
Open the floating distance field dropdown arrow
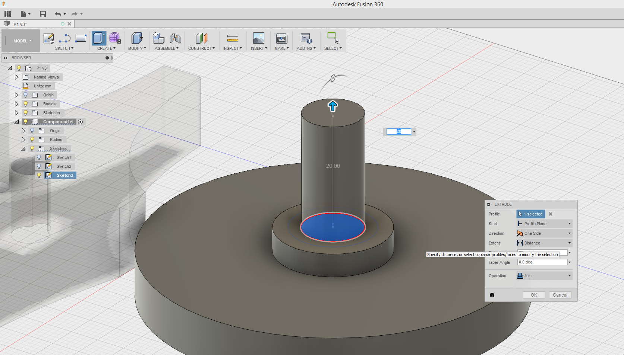[414, 132]
